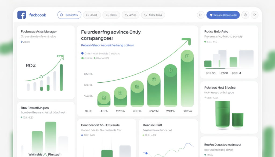Open the tab with heart icon
This screenshot has width=275, height=157.
[153, 15]
